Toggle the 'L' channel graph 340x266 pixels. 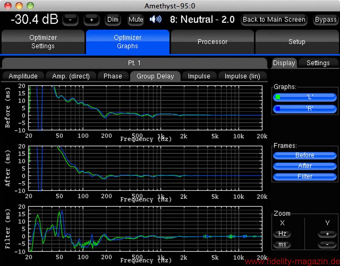tap(305, 97)
